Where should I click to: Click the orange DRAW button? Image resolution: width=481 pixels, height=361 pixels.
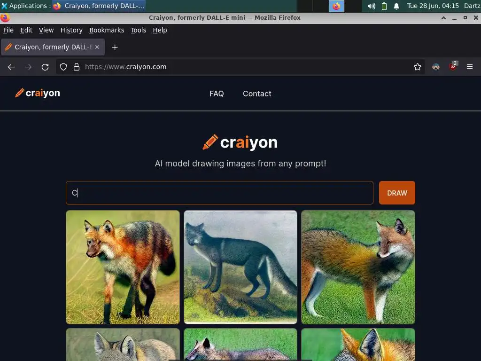[x=397, y=193]
